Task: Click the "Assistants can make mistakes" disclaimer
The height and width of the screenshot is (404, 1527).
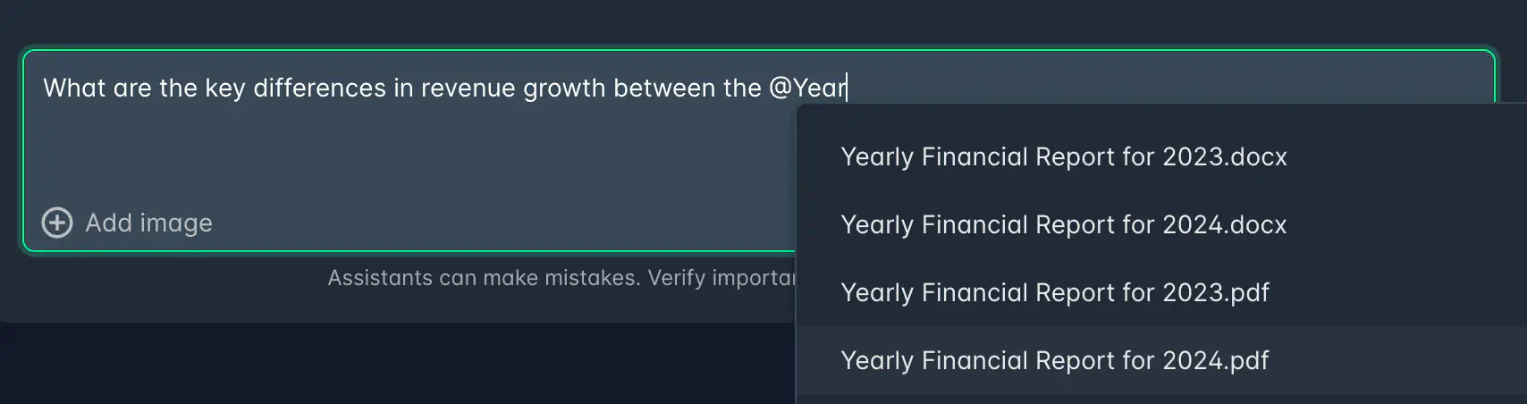Action: pos(483,278)
